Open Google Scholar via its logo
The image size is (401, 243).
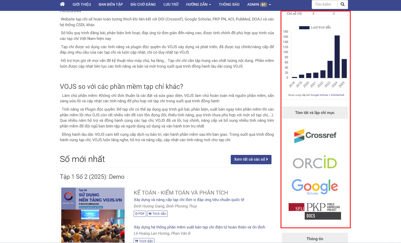click(x=315, y=187)
